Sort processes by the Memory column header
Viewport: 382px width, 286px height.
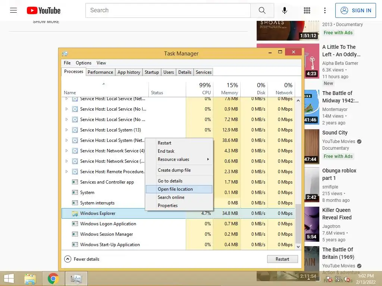point(227,89)
